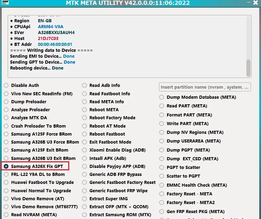Click the BT Addr value 00:00:46:00:00:01
This screenshot has height=219, width=261.
tap(55, 44)
